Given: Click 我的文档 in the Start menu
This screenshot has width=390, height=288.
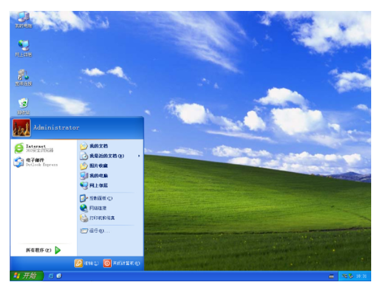Looking at the screenshot, I should (x=97, y=146).
